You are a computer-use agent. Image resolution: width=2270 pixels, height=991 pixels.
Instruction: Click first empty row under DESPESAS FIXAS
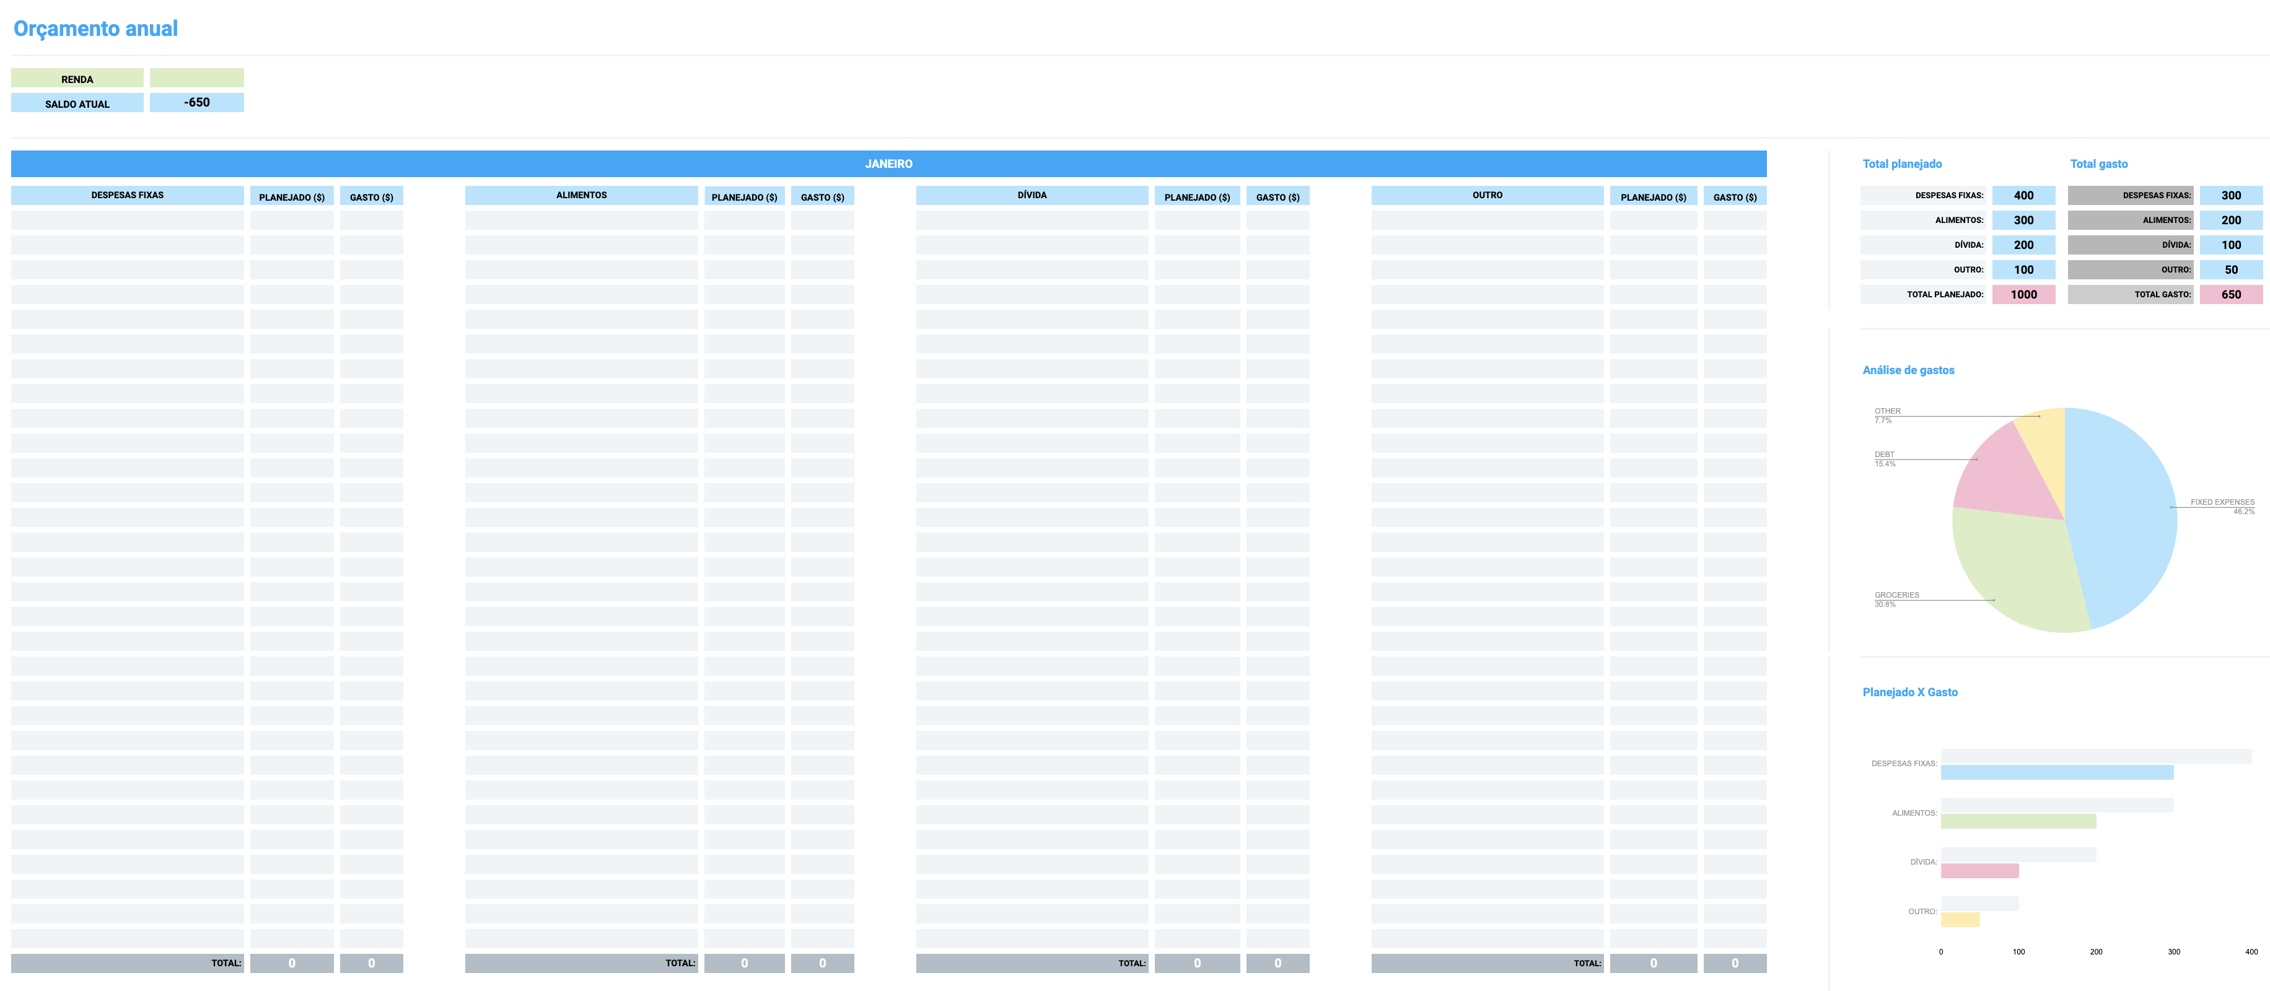128,220
